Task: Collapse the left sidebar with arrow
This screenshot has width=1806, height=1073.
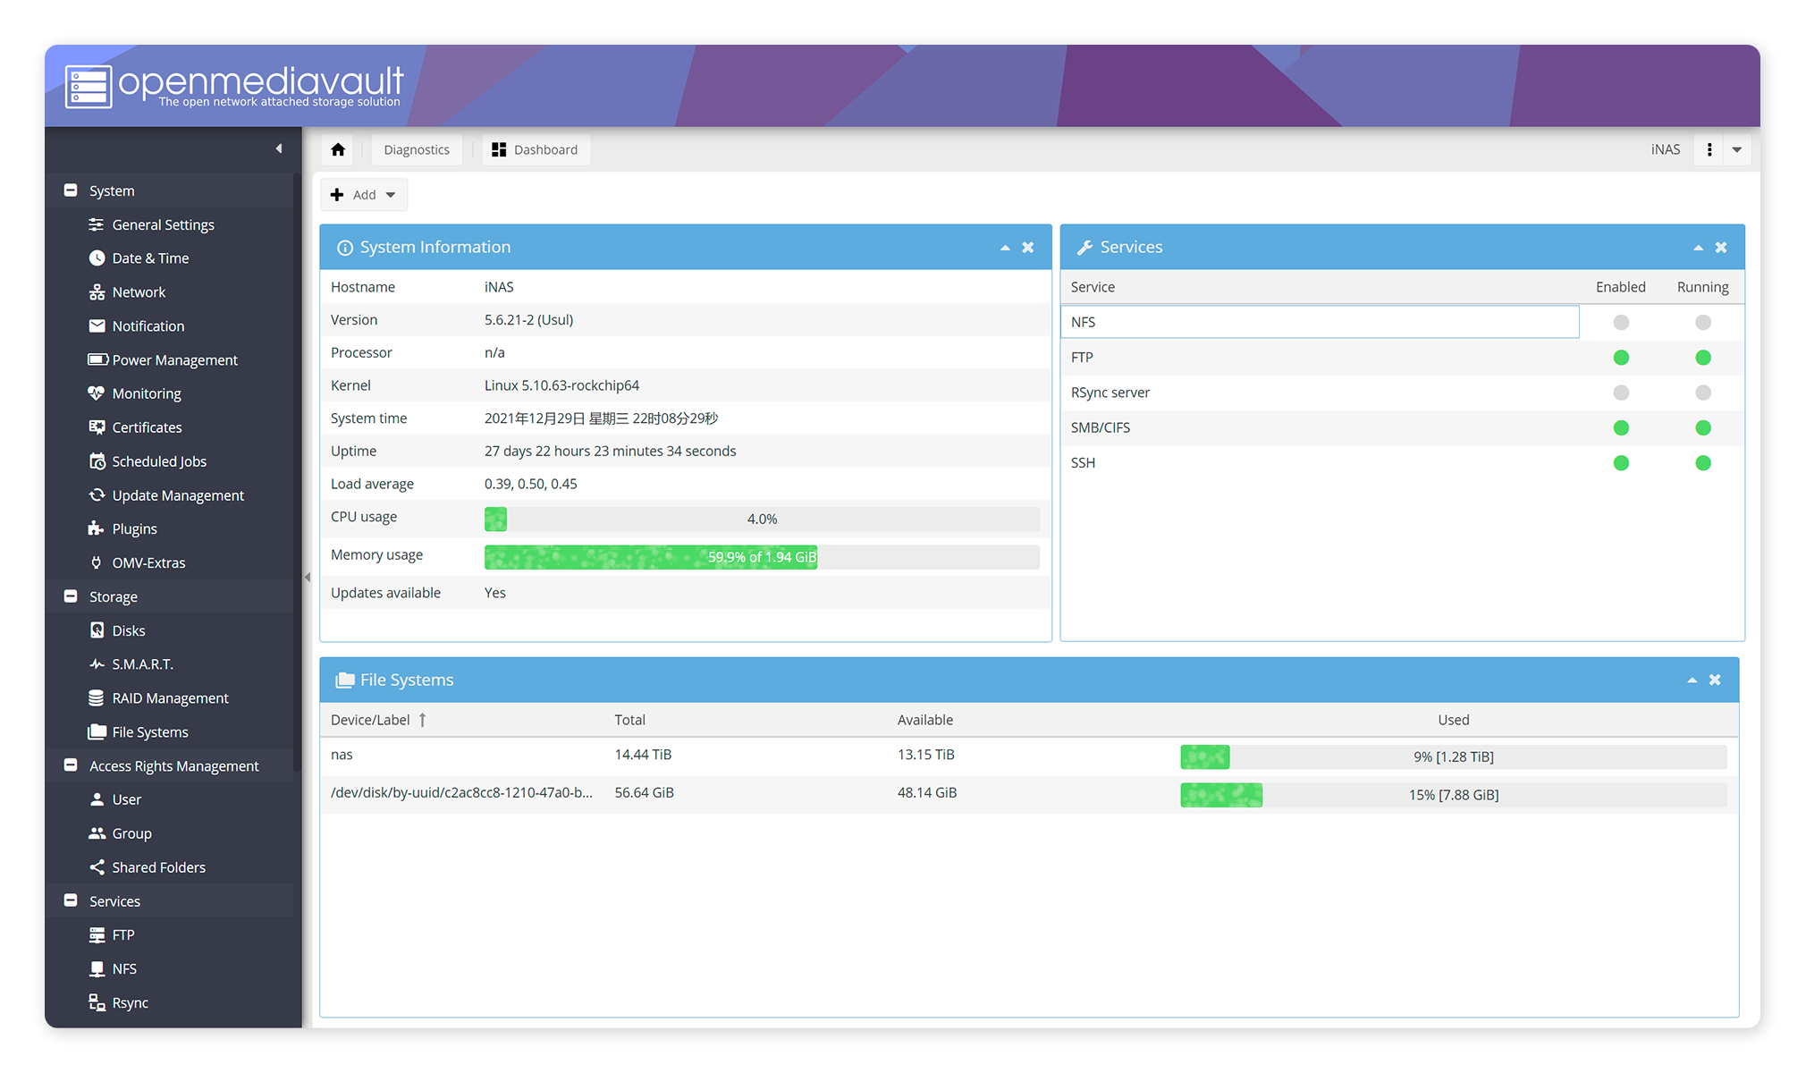Action: pos(279,148)
